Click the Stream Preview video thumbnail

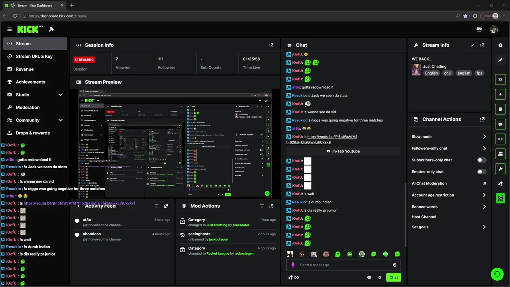tap(175, 144)
